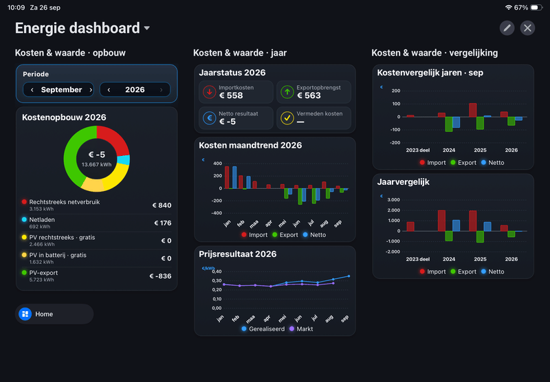Image resolution: width=550 pixels, height=382 pixels.
Task: Toggle Markt series in Prijsresultaat legend
Action: point(301,328)
